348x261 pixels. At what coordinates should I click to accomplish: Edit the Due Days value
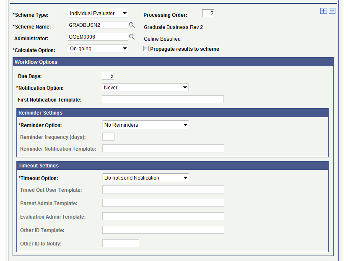pos(107,76)
